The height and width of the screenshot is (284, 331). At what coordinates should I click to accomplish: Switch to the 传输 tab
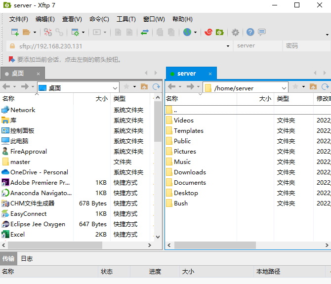pyautogui.click(x=8, y=258)
